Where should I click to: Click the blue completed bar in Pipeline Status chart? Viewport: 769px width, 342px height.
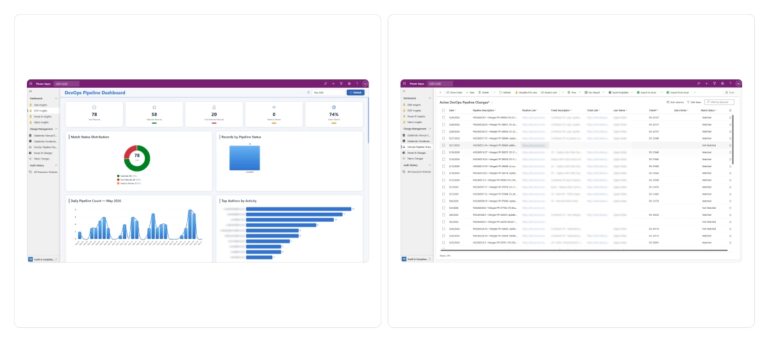[245, 157]
